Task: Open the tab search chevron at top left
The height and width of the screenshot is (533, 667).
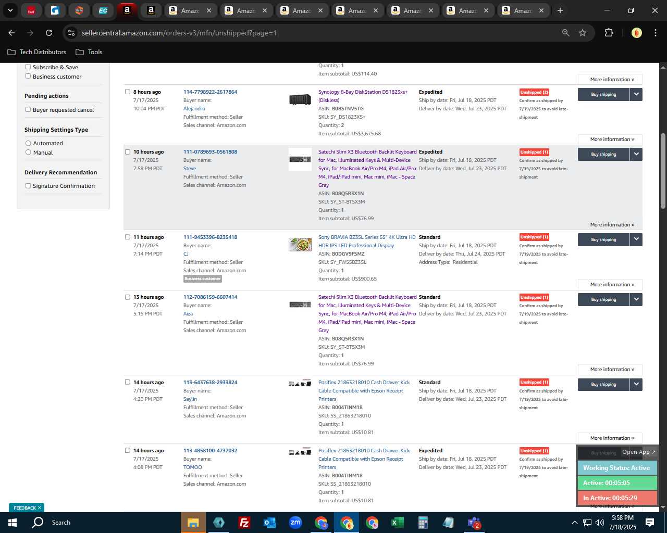Action: pyautogui.click(x=10, y=10)
